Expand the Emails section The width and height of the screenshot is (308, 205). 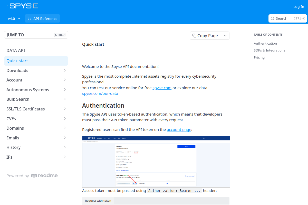pyautogui.click(x=65, y=138)
